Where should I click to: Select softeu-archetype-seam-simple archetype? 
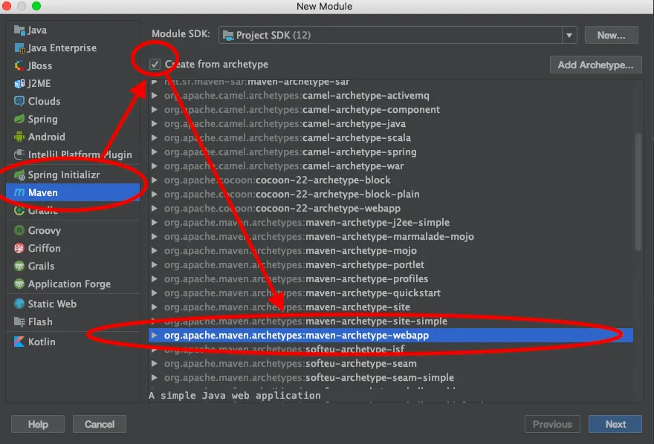pos(391,378)
